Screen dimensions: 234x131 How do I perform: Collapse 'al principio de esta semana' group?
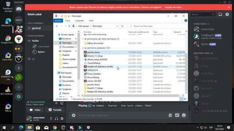(x=83, y=39)
